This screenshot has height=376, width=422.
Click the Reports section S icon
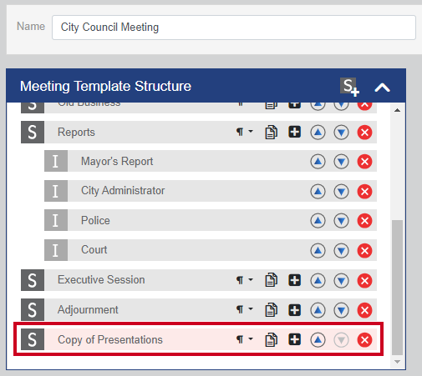click(33, 133)
